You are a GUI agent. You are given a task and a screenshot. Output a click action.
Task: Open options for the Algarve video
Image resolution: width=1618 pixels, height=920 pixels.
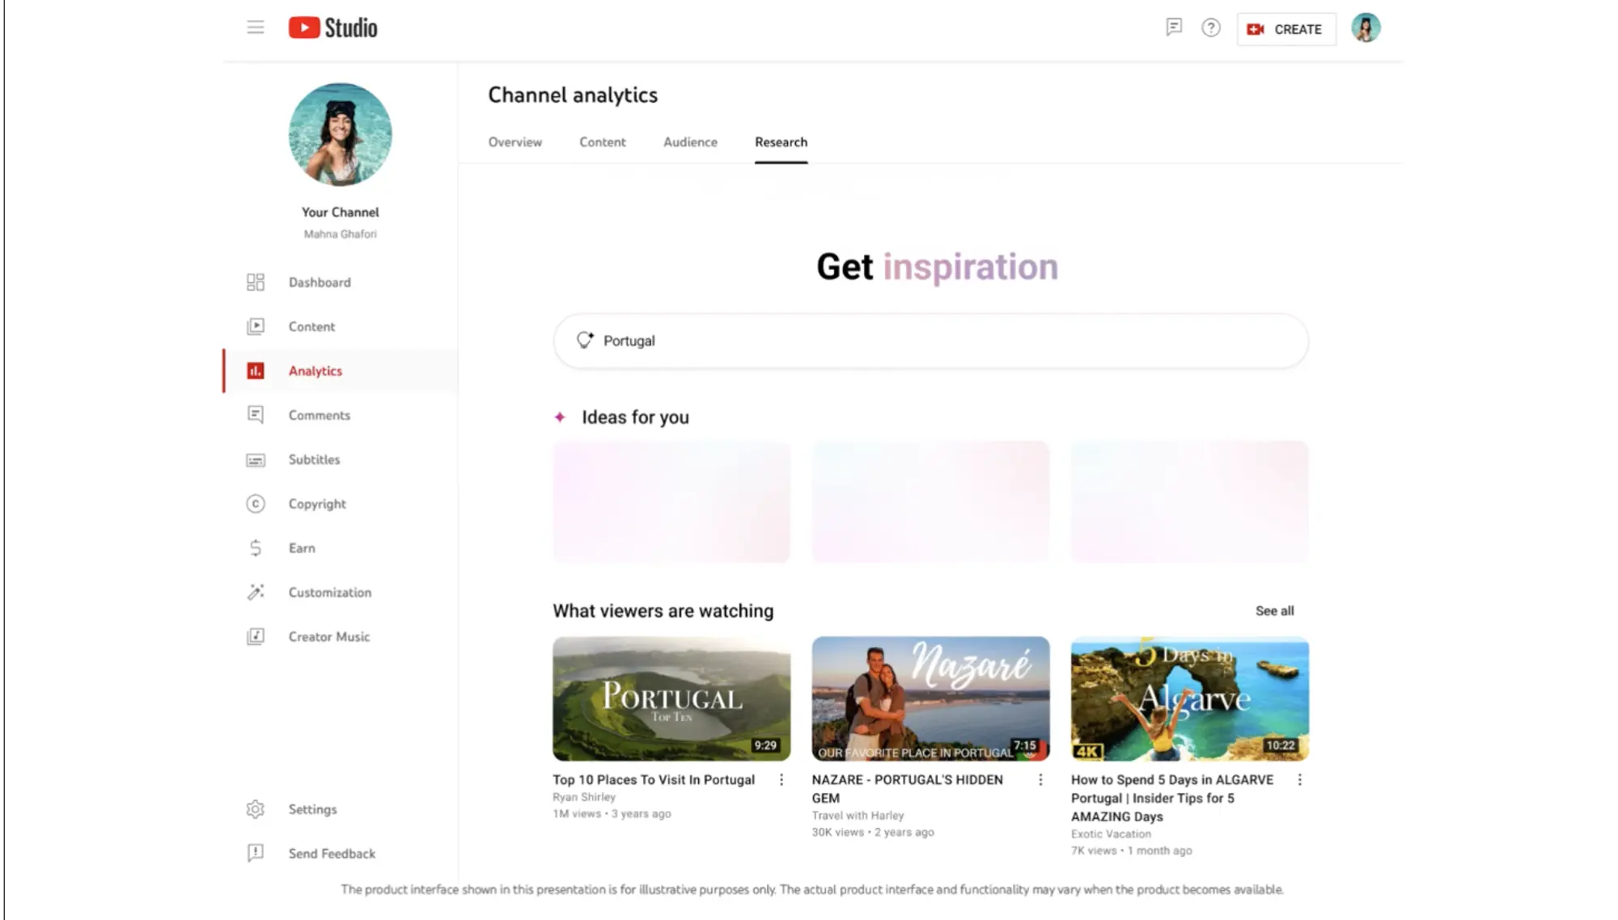[1300, 779]
